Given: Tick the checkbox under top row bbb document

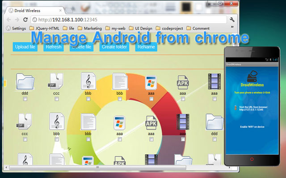Looking at the screenshot, I should coord(120,99).
